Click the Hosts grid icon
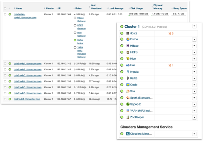Screen dimensions: 203x141 click(x=128, y=33)
